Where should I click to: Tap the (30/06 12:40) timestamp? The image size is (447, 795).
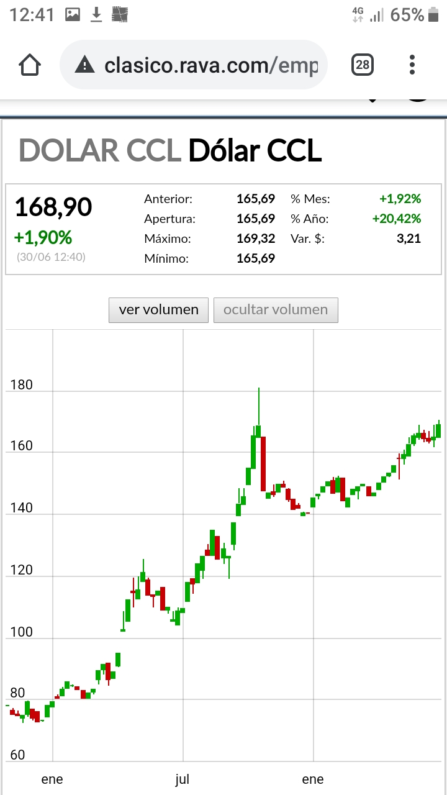tap(51, 257)
